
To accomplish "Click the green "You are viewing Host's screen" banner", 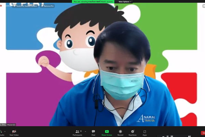I will [x=93, y=2].
